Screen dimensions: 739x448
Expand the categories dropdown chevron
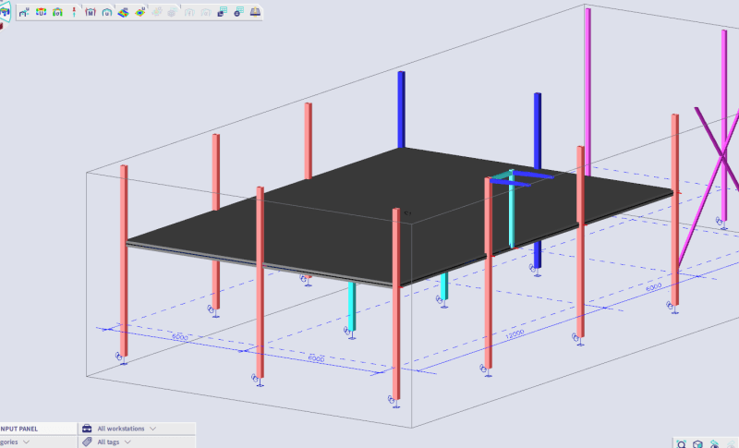tap(27, 442)
